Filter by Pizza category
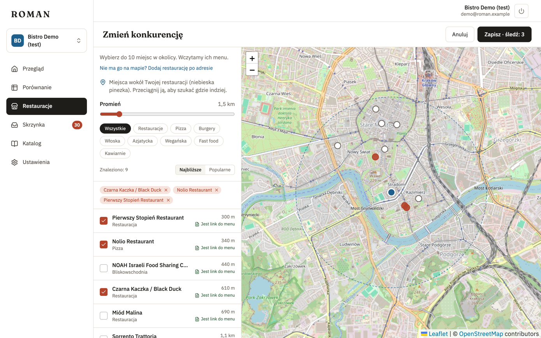Image resolution: width=541 pixels, height=338 pixels. [181, 129]
